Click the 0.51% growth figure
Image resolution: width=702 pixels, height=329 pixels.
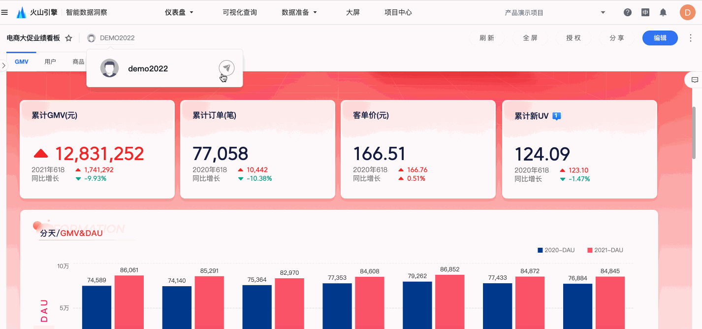tap(416, 178)
